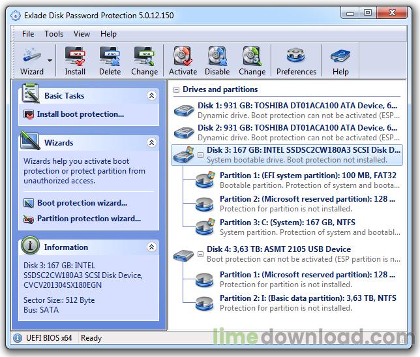Viewport: 420px width, 357px height.
Task: Open the Tools menu
Action: [54, 34]
